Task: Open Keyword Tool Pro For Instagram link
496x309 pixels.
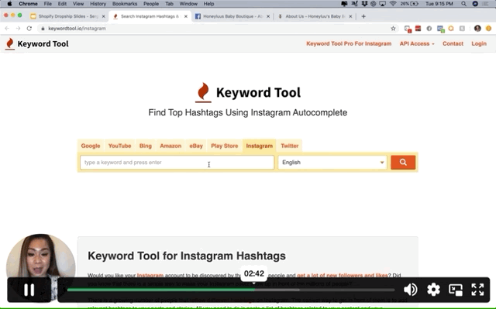Action: [349, 43]
